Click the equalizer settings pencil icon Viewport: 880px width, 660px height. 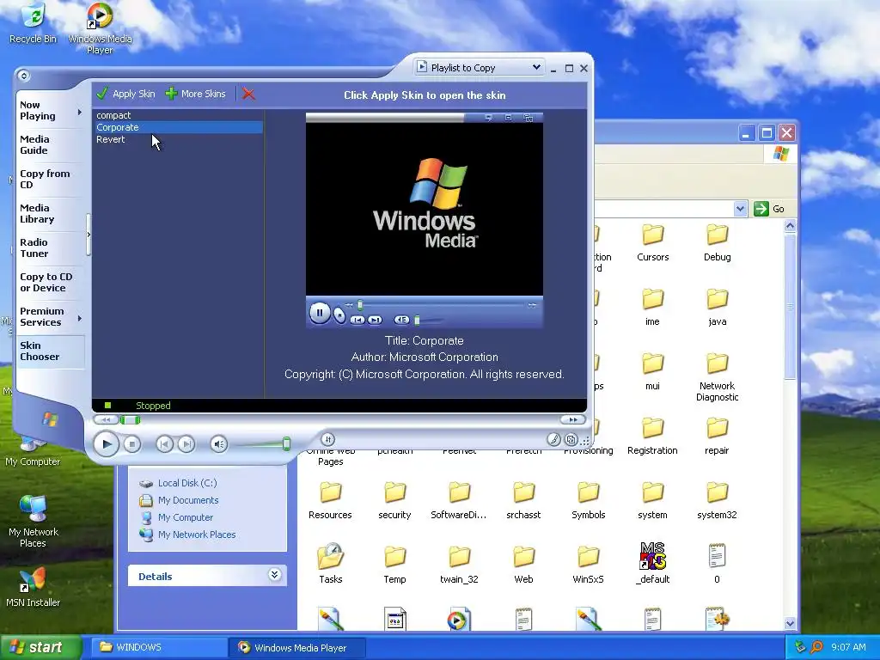pyautogui.click(x=554, y=439)
